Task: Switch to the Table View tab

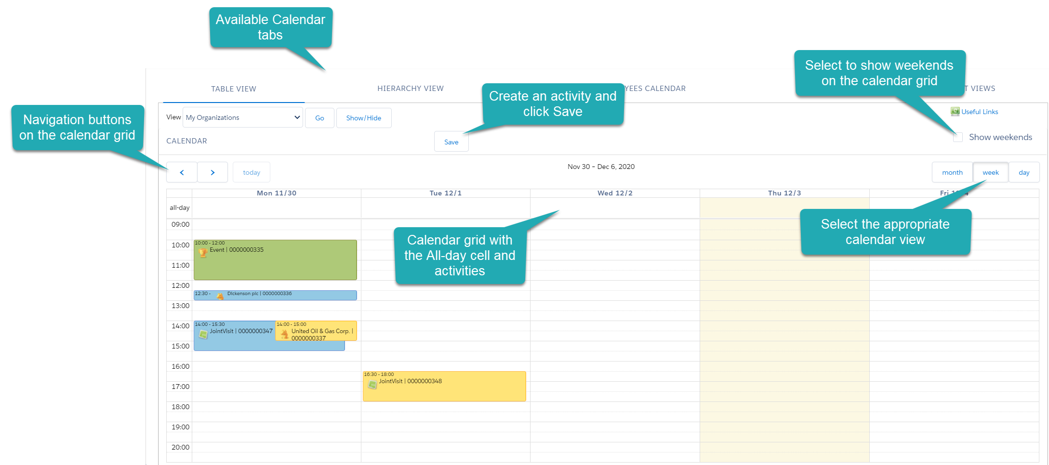Action: pyautogui.click(x=234, y=88)
